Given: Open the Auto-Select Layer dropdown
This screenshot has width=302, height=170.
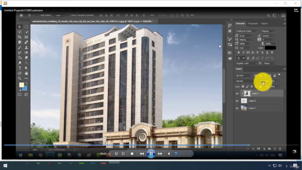Looking at the screenshot, I should (x=60, y=15).
